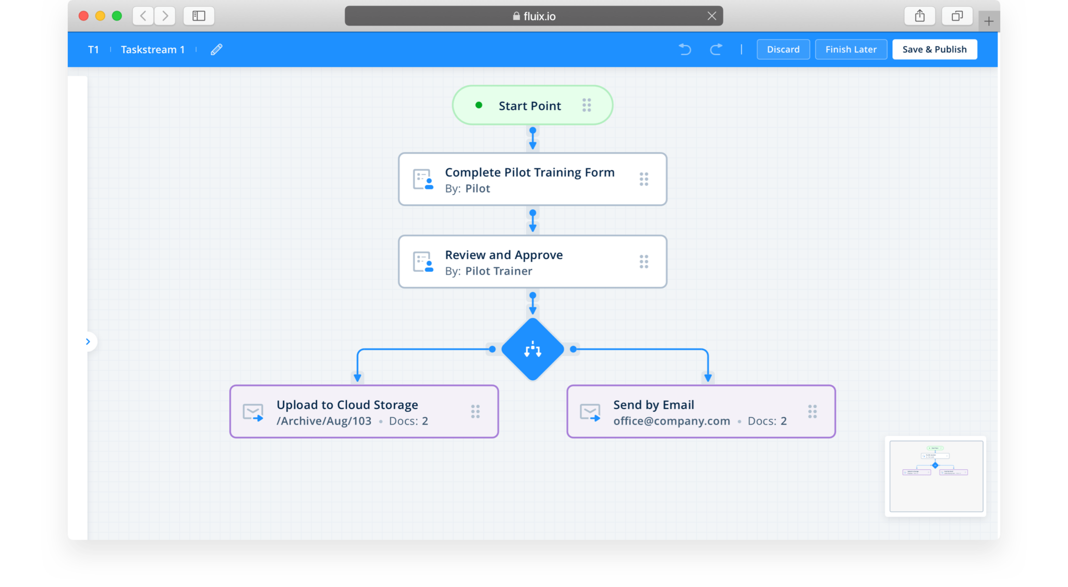Click the redo arrow icon
The height and width of the screenshot is (587, 1068).
pyautogui.click(x=716, y=49)
